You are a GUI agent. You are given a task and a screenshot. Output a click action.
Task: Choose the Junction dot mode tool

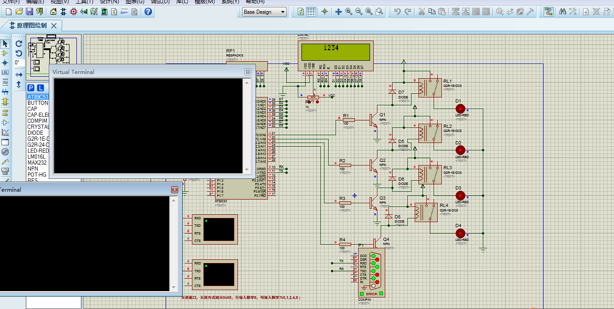point(5,63)
